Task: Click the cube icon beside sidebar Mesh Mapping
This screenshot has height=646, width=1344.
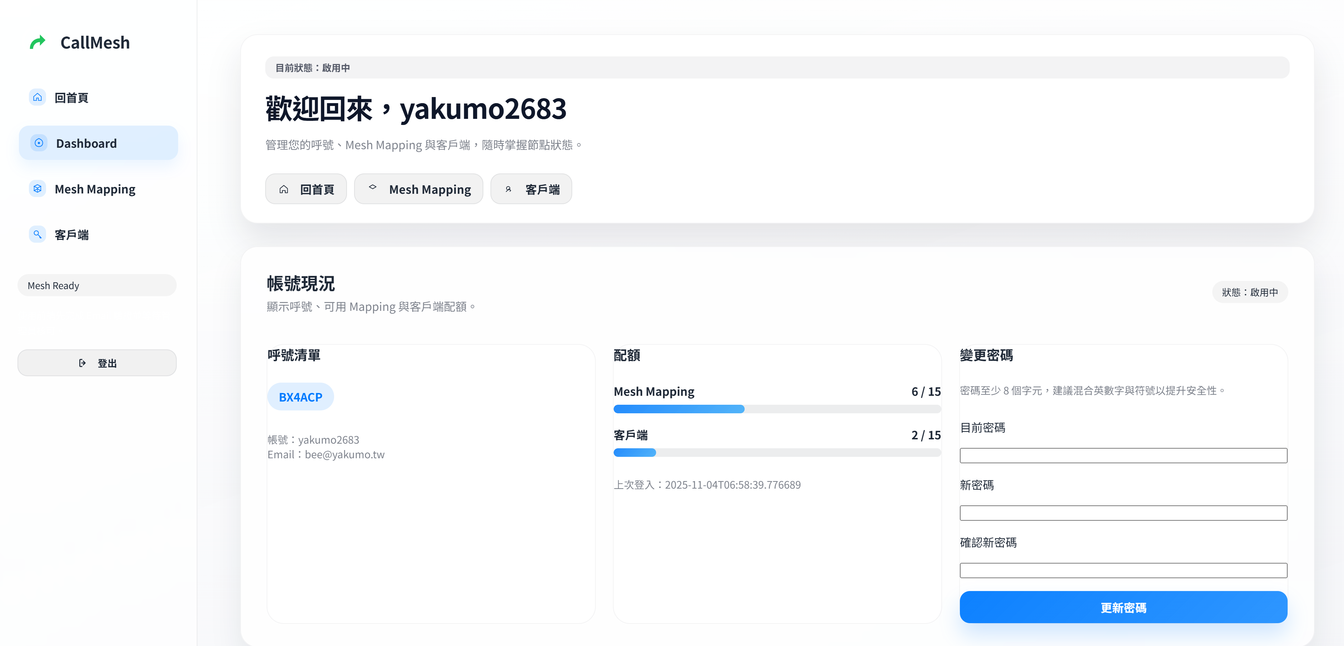Action: click(x=37, y=189)
